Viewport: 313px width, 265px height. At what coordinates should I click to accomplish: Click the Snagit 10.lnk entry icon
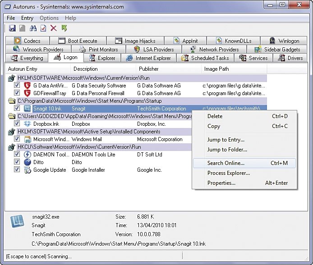[27, 109]
